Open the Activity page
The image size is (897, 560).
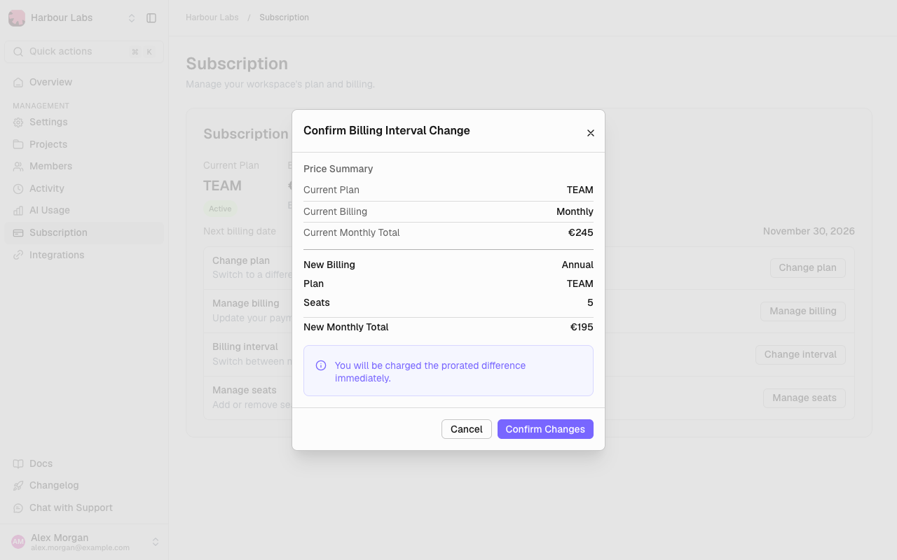(x=84, y=188)
